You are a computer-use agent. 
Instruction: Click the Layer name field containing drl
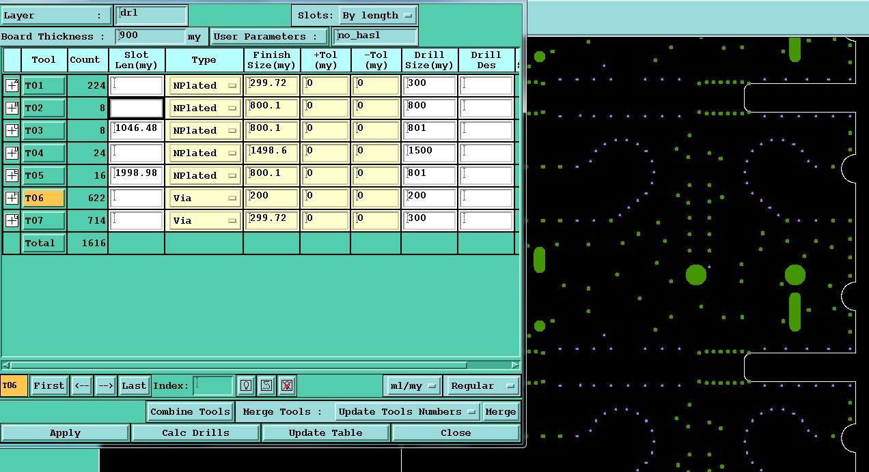click(x=152, y=15)
